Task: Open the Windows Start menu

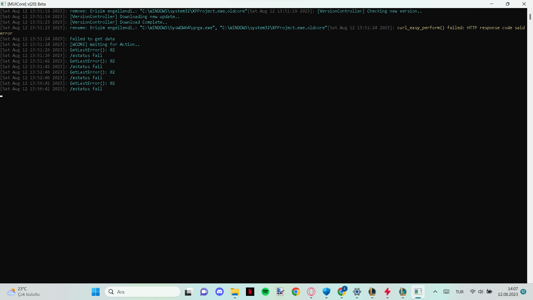Action: [95, 292]
